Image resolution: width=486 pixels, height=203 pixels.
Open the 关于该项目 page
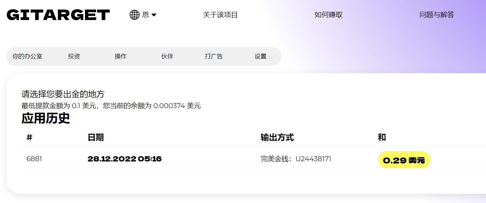pyautogui.click(x=220, y=15)
